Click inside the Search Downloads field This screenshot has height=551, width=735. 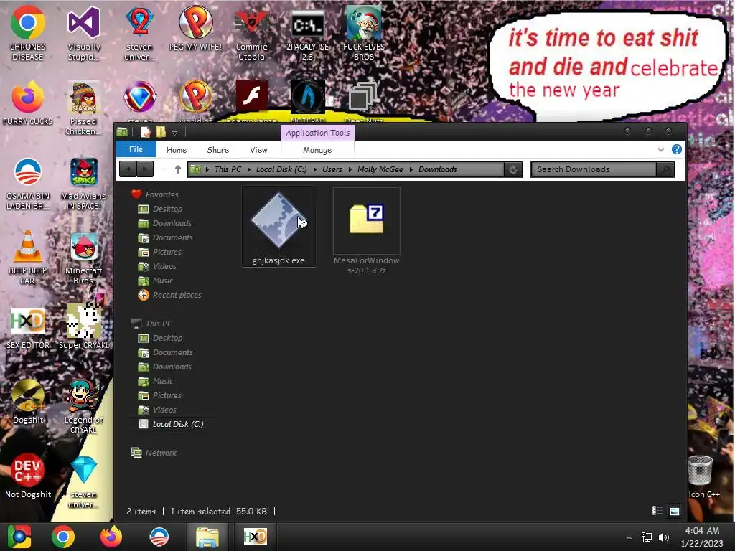594,169
